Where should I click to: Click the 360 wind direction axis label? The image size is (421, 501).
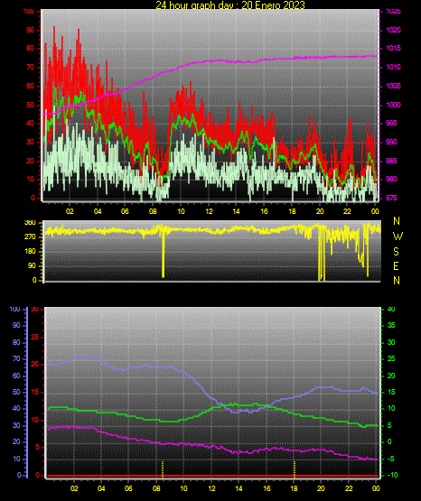pos(30,223)
